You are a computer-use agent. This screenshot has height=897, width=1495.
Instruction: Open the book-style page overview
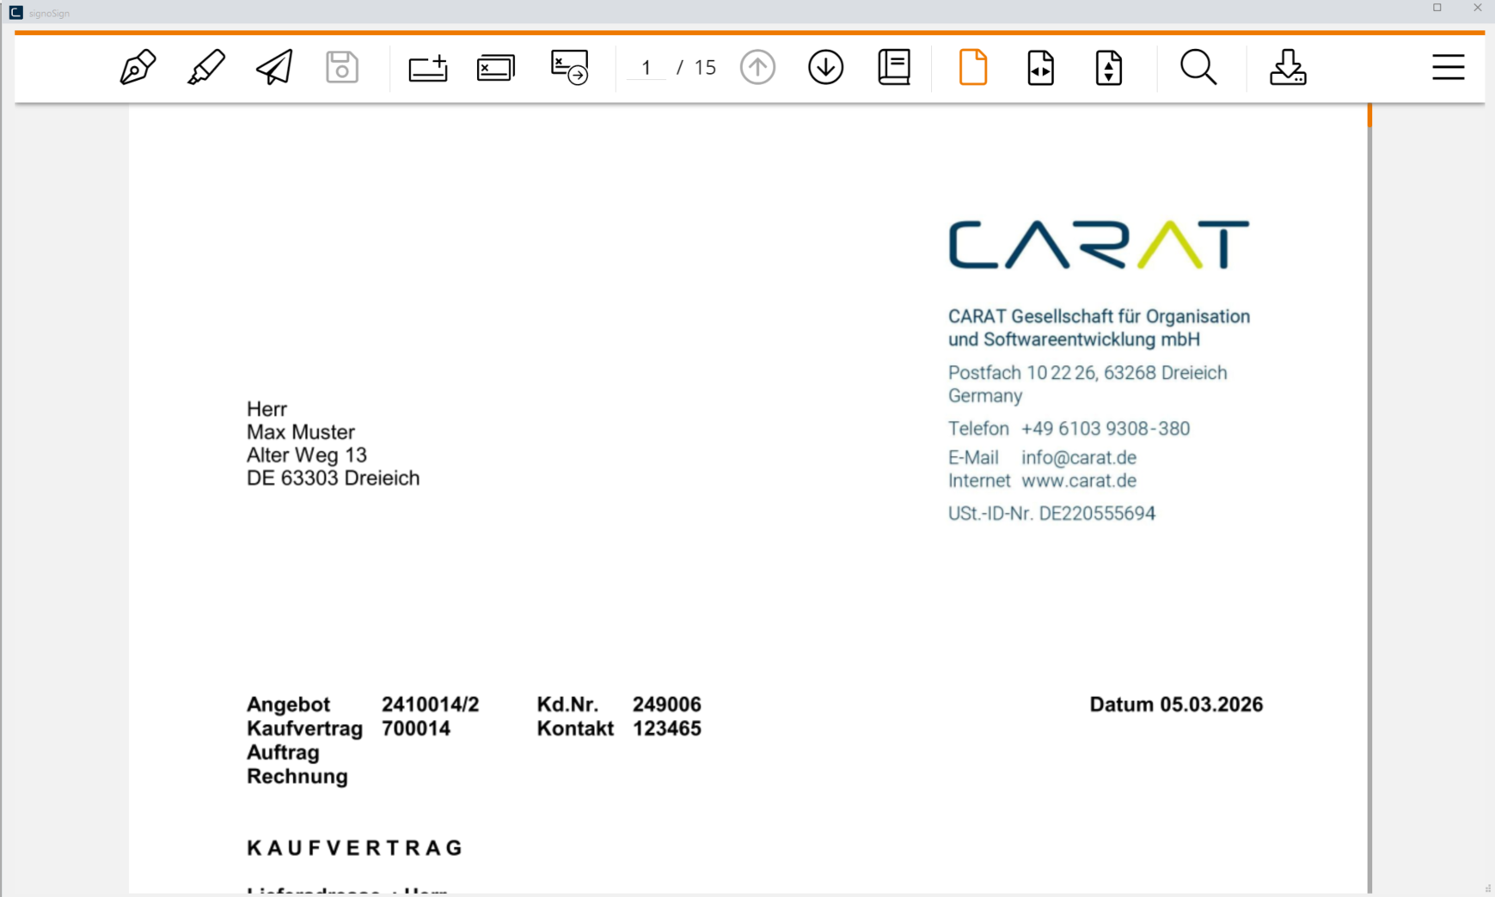[x=894, y=67]
